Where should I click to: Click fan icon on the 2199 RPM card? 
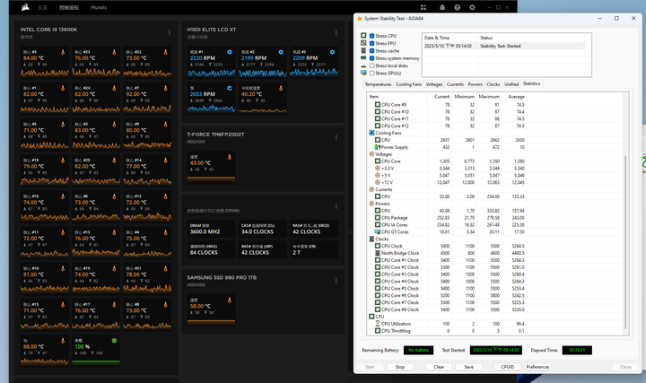click(x=281, y=52)
